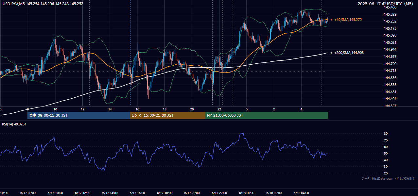Click hour tick 16 above the session bars
The width and height of the screenshot is (418, 196).
pos(137,109)
